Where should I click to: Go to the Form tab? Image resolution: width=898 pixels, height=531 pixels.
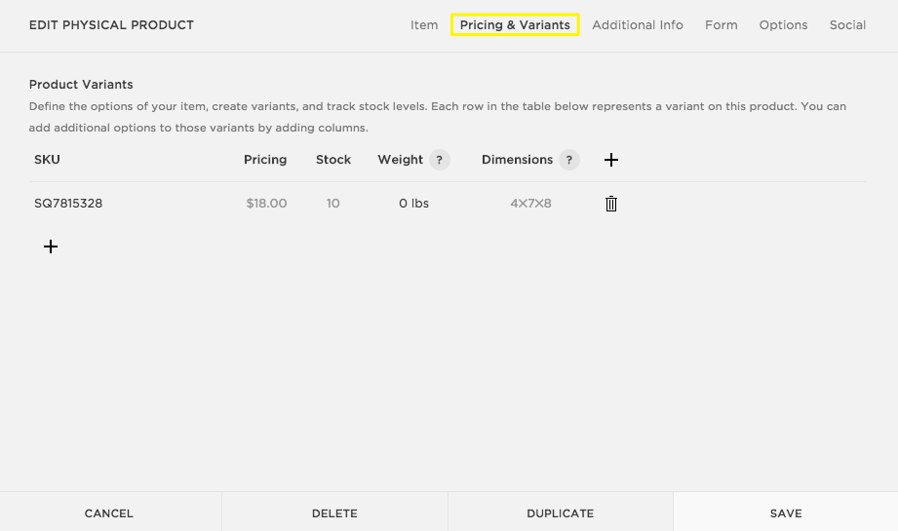(721, 25)
